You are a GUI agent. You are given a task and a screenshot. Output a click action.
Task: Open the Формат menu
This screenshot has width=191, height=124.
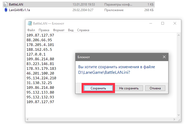point(59,30)
